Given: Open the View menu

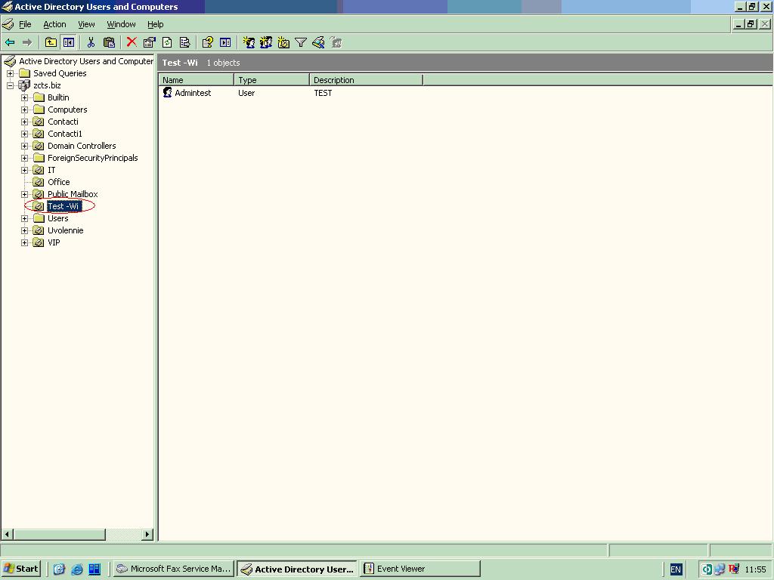Looking at the screenshot, I should click(x=86, y=24).
